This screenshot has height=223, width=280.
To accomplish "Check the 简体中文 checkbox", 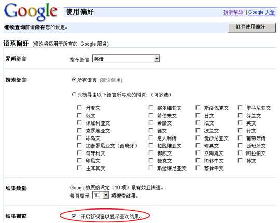I will tap(198, 160).
